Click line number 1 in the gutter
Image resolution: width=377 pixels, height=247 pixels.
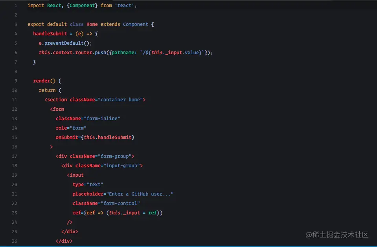15,5
